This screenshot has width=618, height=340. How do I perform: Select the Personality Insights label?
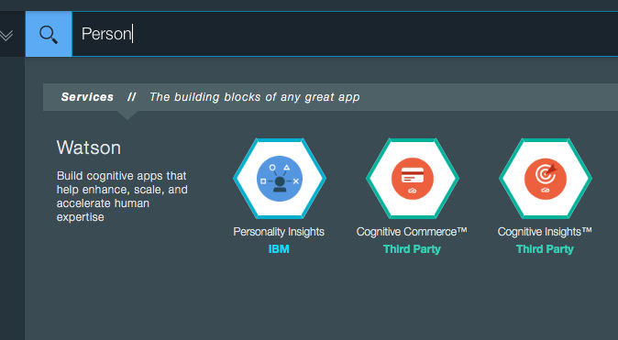click(x=279, y=232)
